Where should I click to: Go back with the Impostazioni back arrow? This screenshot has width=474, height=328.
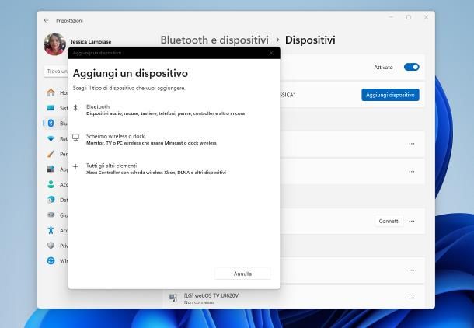pos(47,20)
